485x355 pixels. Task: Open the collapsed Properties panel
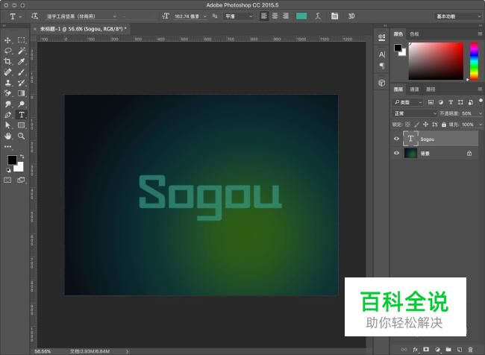click(x=382, y=38)
